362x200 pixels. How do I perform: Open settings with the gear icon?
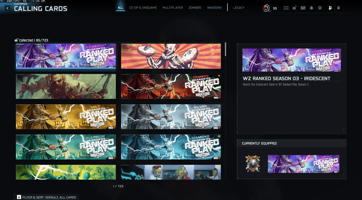tap(320, 8)
